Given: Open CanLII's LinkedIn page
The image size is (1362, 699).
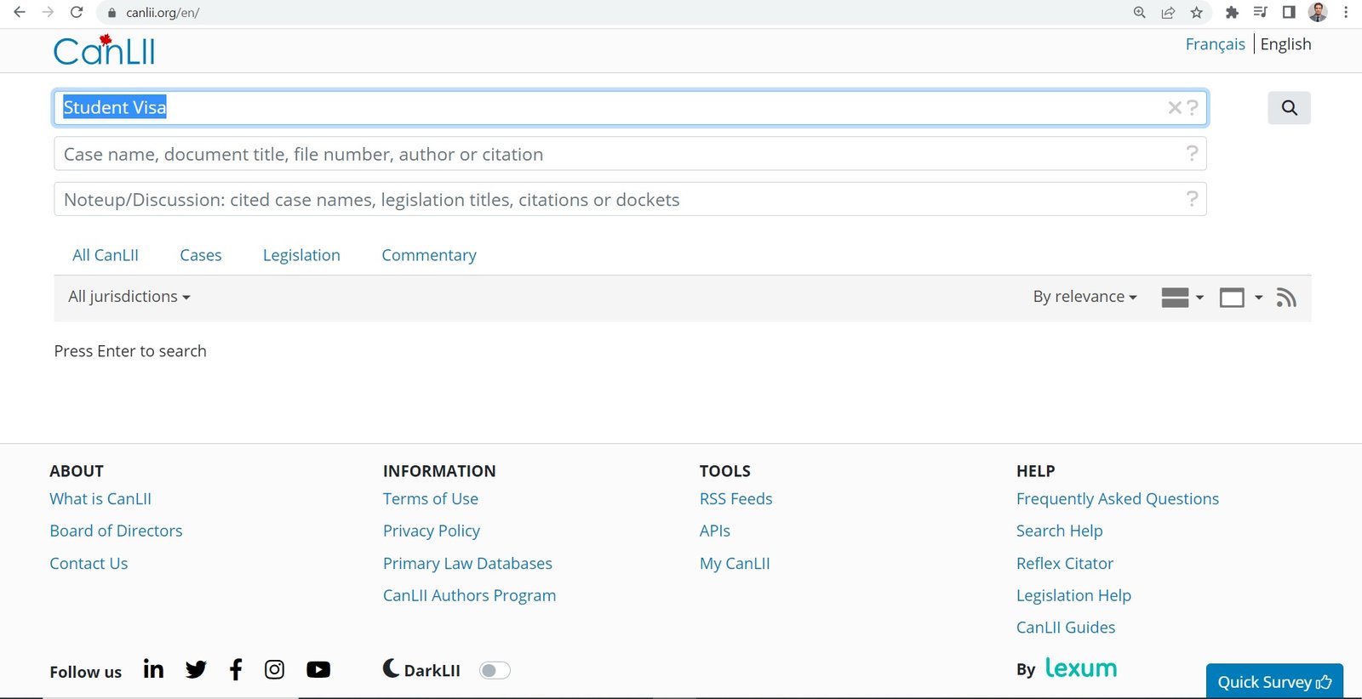Looking at the screenshot, I should pos(153,669).
